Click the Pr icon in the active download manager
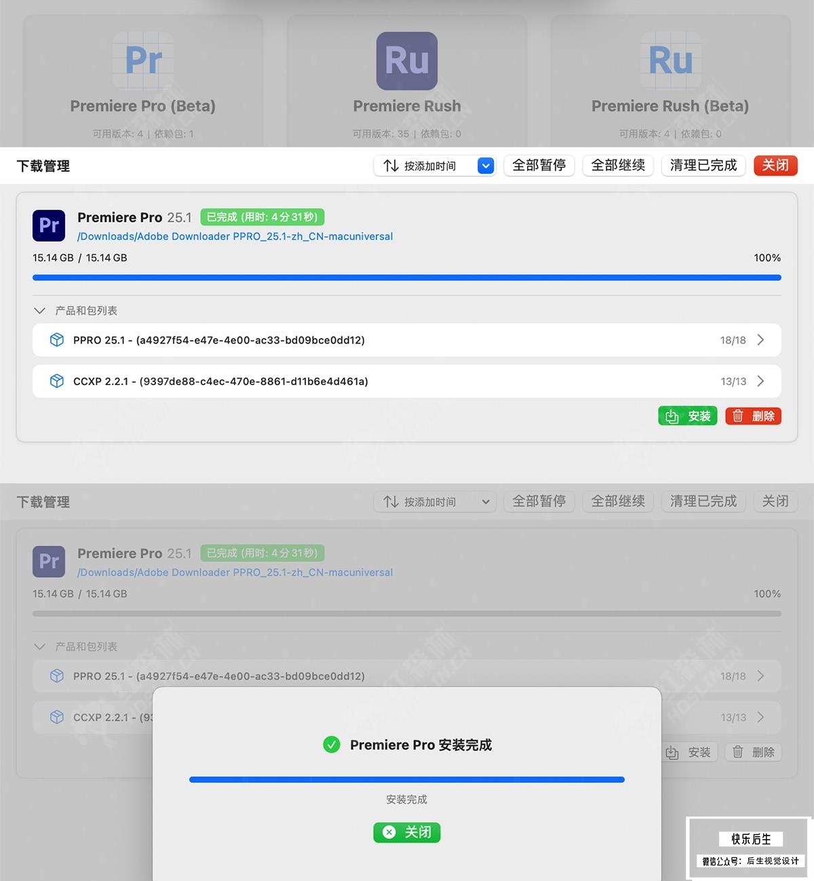 pyautogui.click(x=49, y=225)
